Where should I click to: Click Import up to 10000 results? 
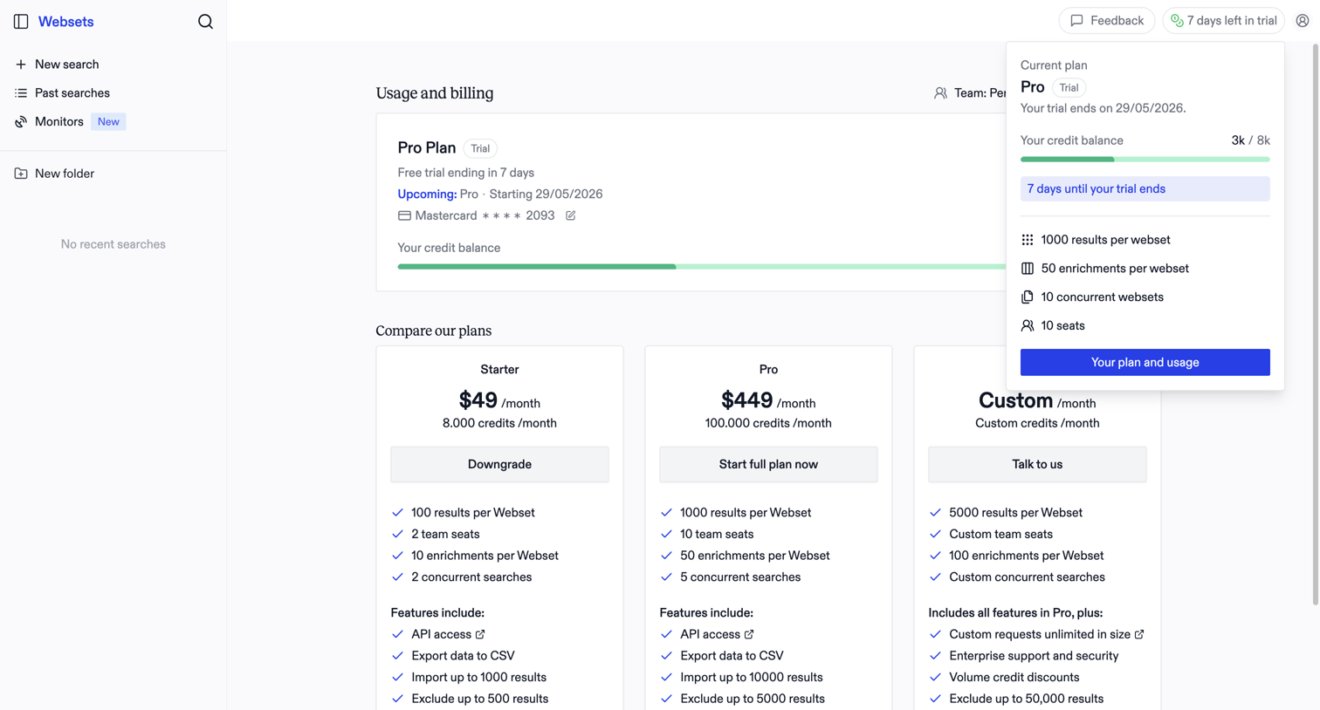752,678
